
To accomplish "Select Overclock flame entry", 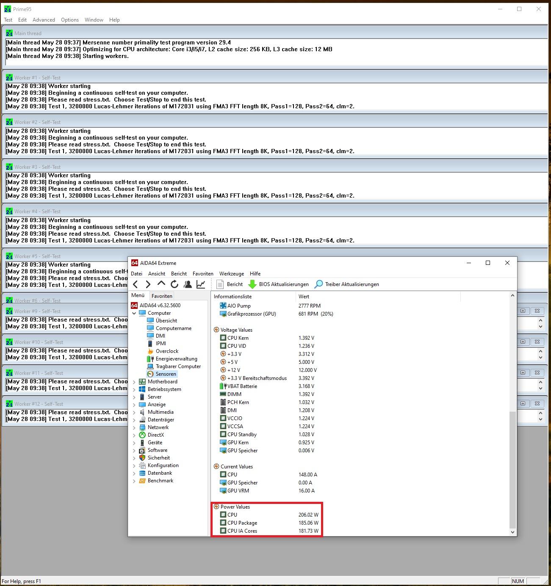I will tap(162, 351).
